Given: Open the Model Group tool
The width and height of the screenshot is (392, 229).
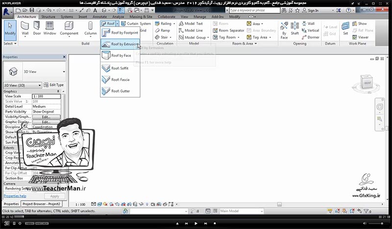Looking at the screenshot, I should coord(192,37).
